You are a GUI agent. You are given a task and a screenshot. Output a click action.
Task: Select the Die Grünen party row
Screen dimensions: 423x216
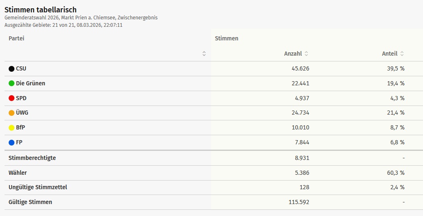point(31,83)
